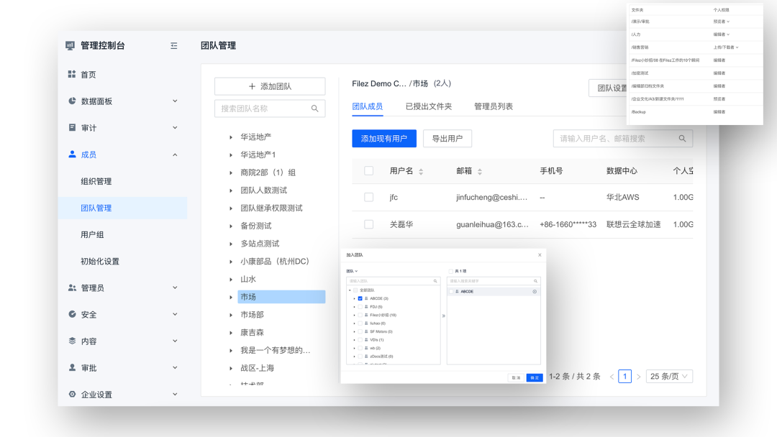Screen dimensions: 777x437
Task: Click the team icon next to ABCDE (3)
Action: tap(366, 298)
